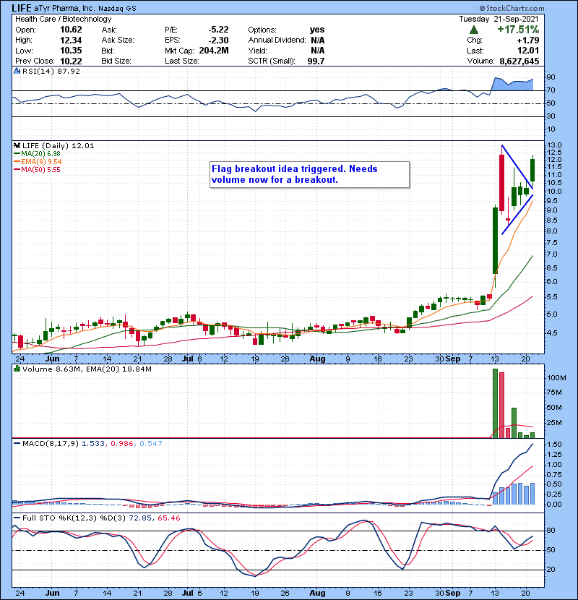Click the 1.50 MACD axis label
The height and width of the screenshot is (600, 578).
(x=555, y=445)
